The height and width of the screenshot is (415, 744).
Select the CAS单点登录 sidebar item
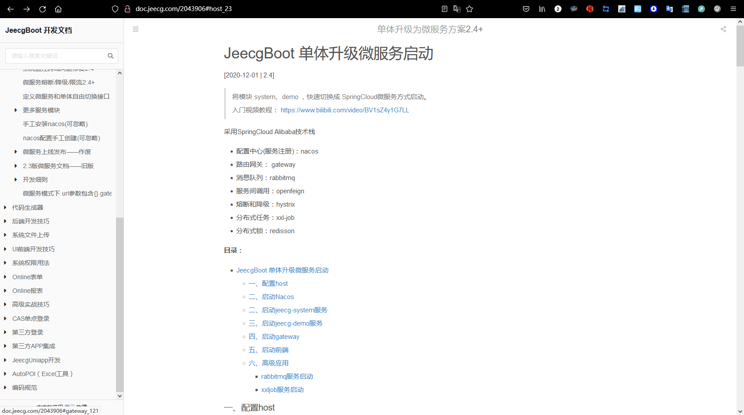point(31,318)
